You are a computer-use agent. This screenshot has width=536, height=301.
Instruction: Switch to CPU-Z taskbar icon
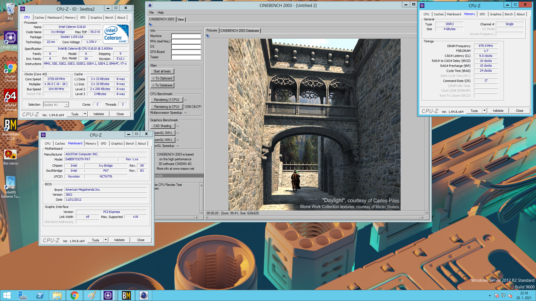pyautogui.click(x=108, y=295)
